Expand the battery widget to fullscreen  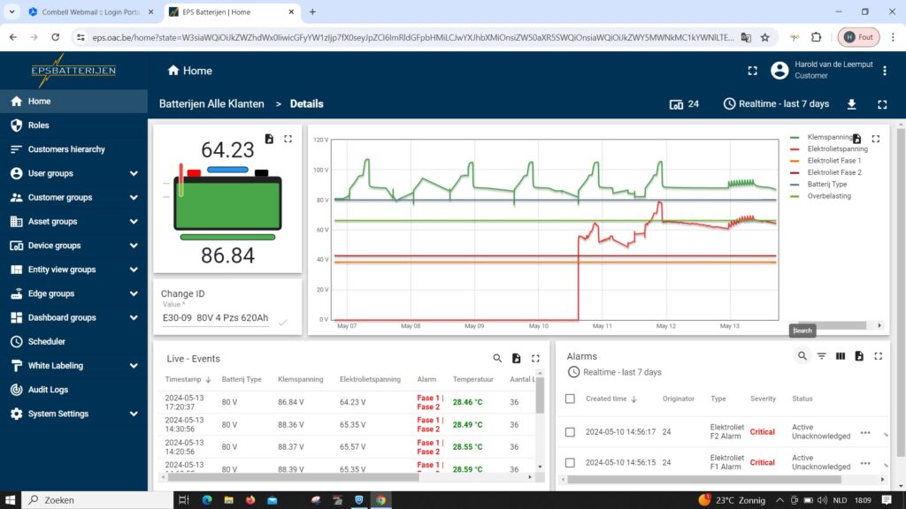point(288,139)
